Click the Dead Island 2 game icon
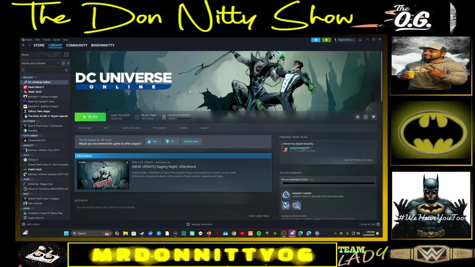 click(25, 87)
